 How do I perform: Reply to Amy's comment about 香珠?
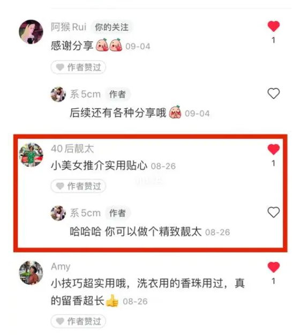point(148,292)
